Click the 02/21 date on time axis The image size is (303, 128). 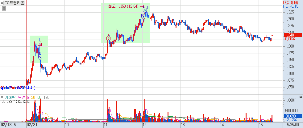click(x=32, y=125)
